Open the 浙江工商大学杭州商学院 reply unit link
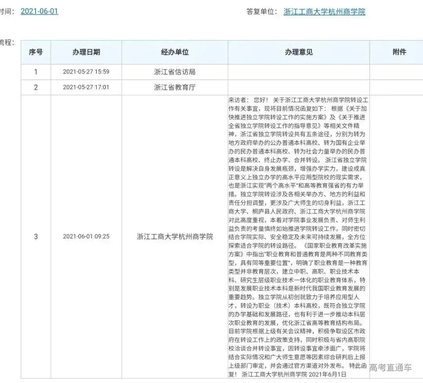This screenshot has height=383, width=423. (325, 12)
